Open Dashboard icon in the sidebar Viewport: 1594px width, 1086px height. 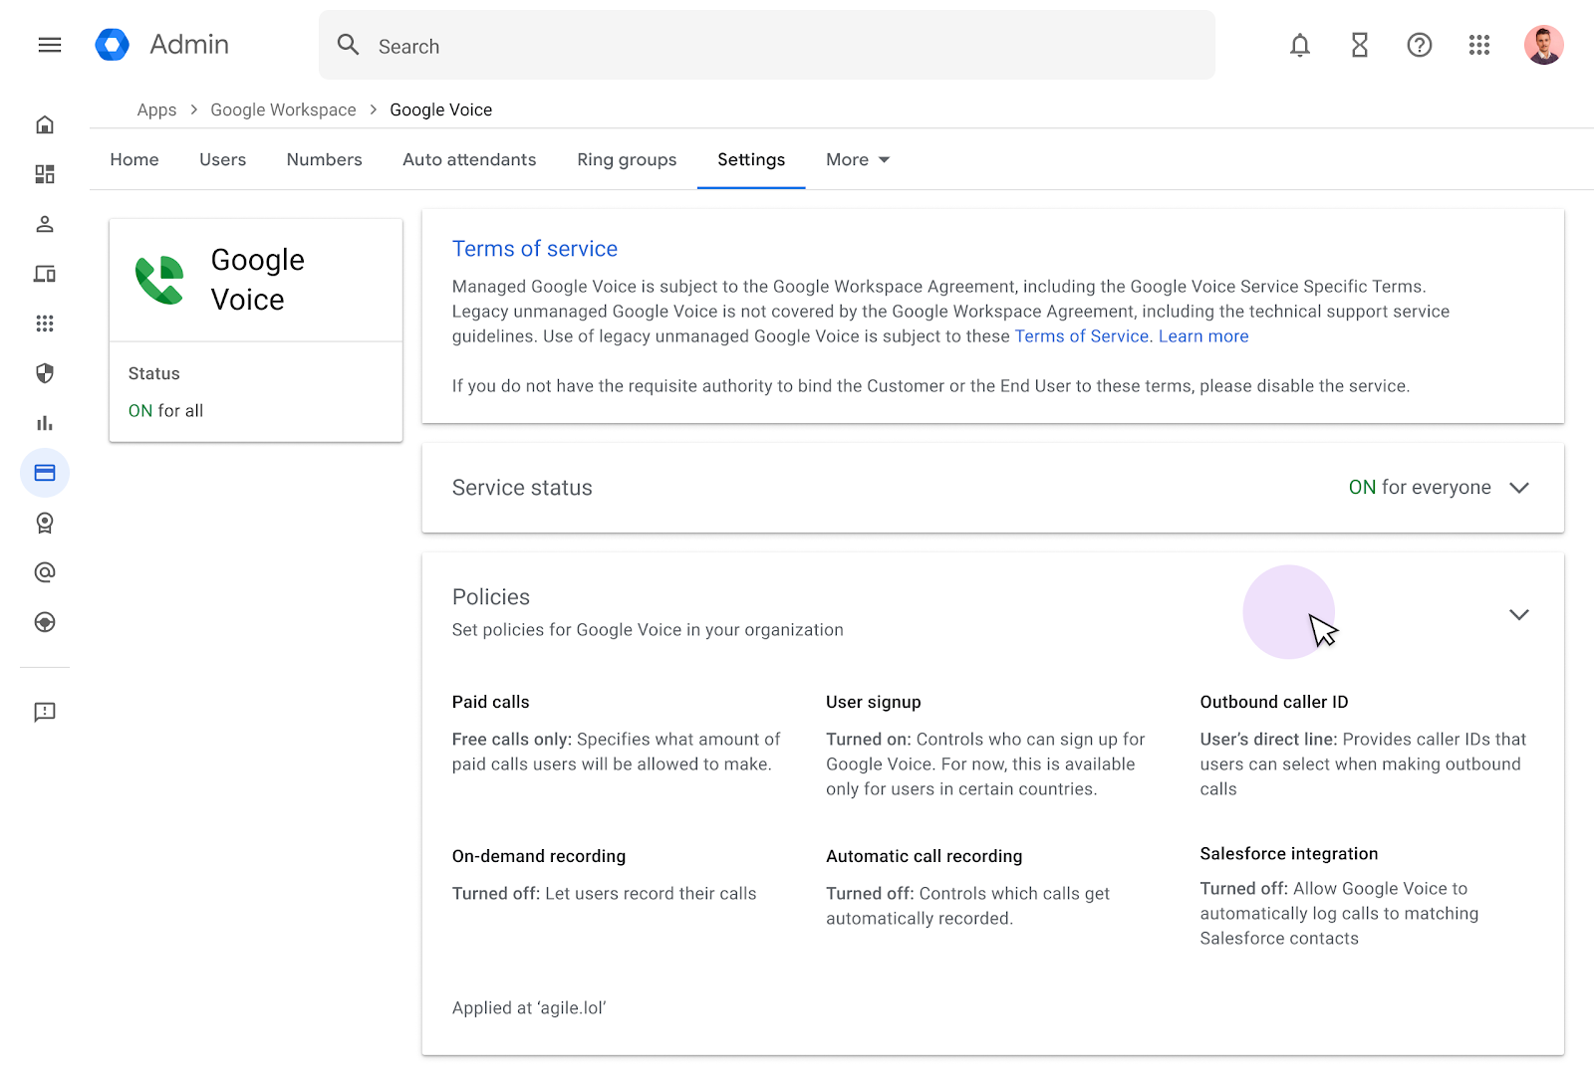click(x=45, y=174)
